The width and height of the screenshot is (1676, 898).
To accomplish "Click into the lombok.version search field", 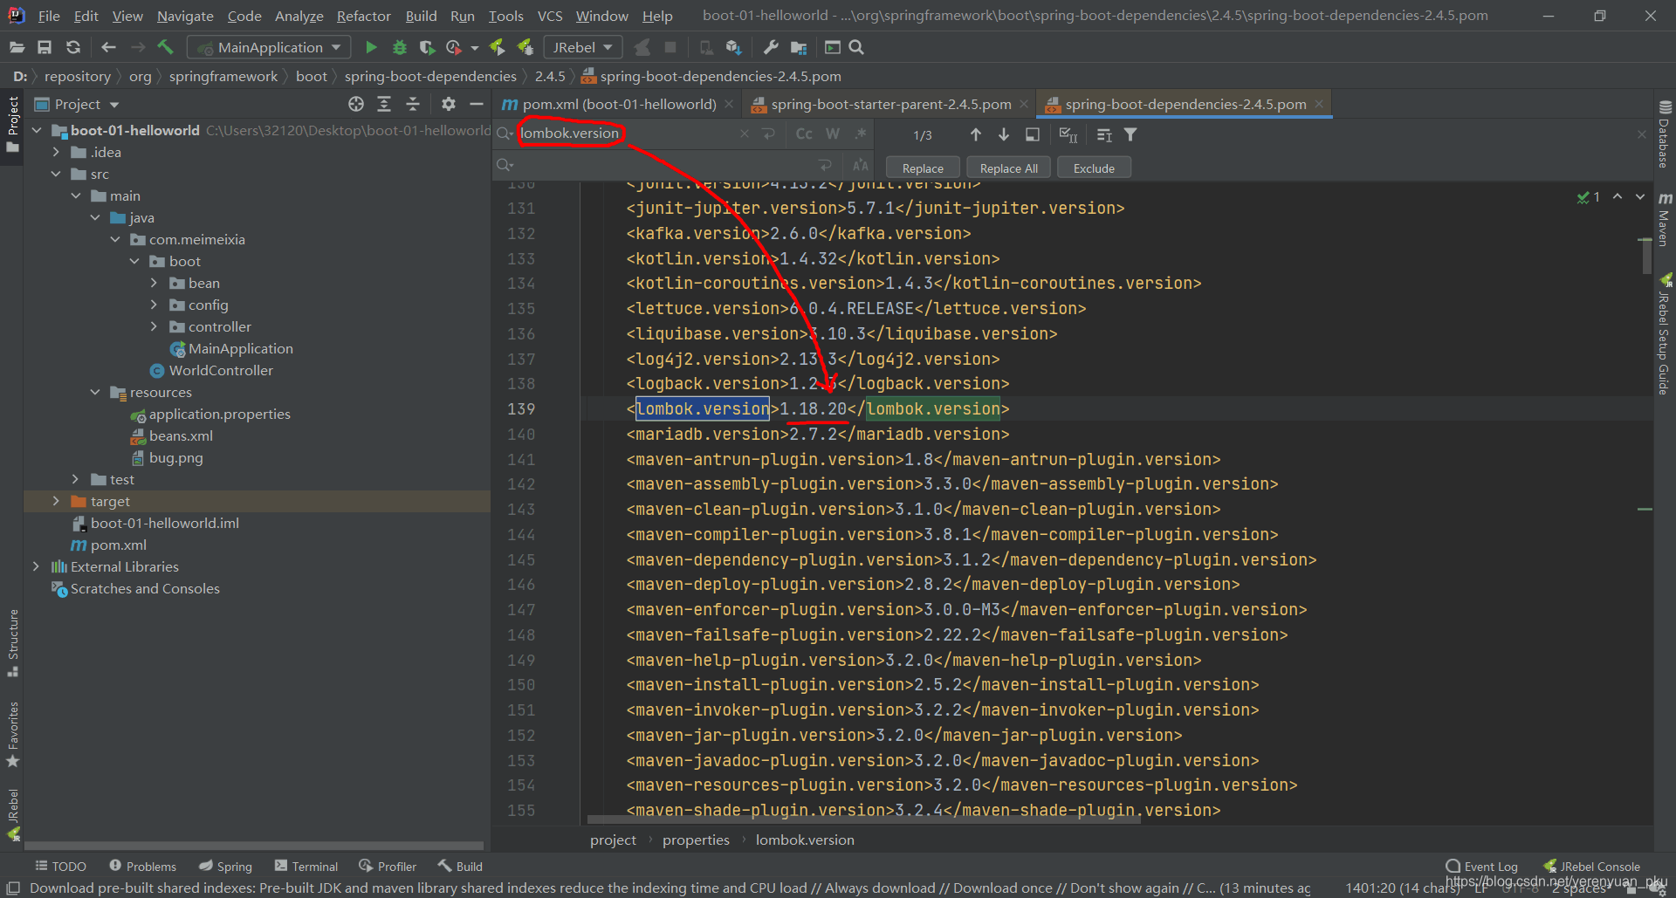I will point(624,134).
